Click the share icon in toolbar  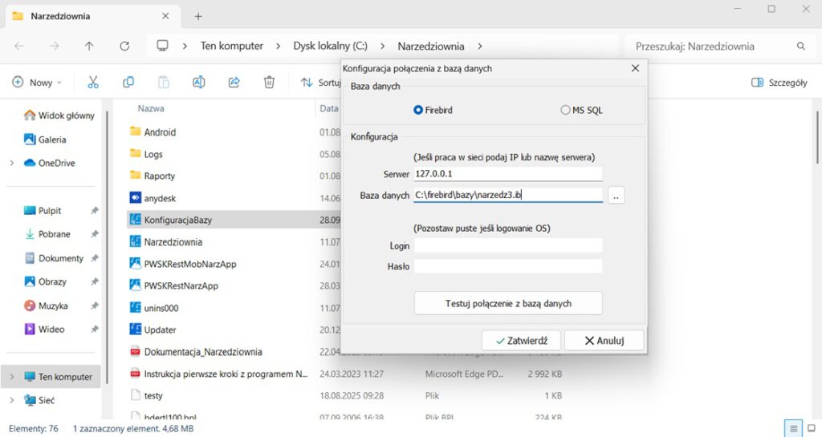234,82
